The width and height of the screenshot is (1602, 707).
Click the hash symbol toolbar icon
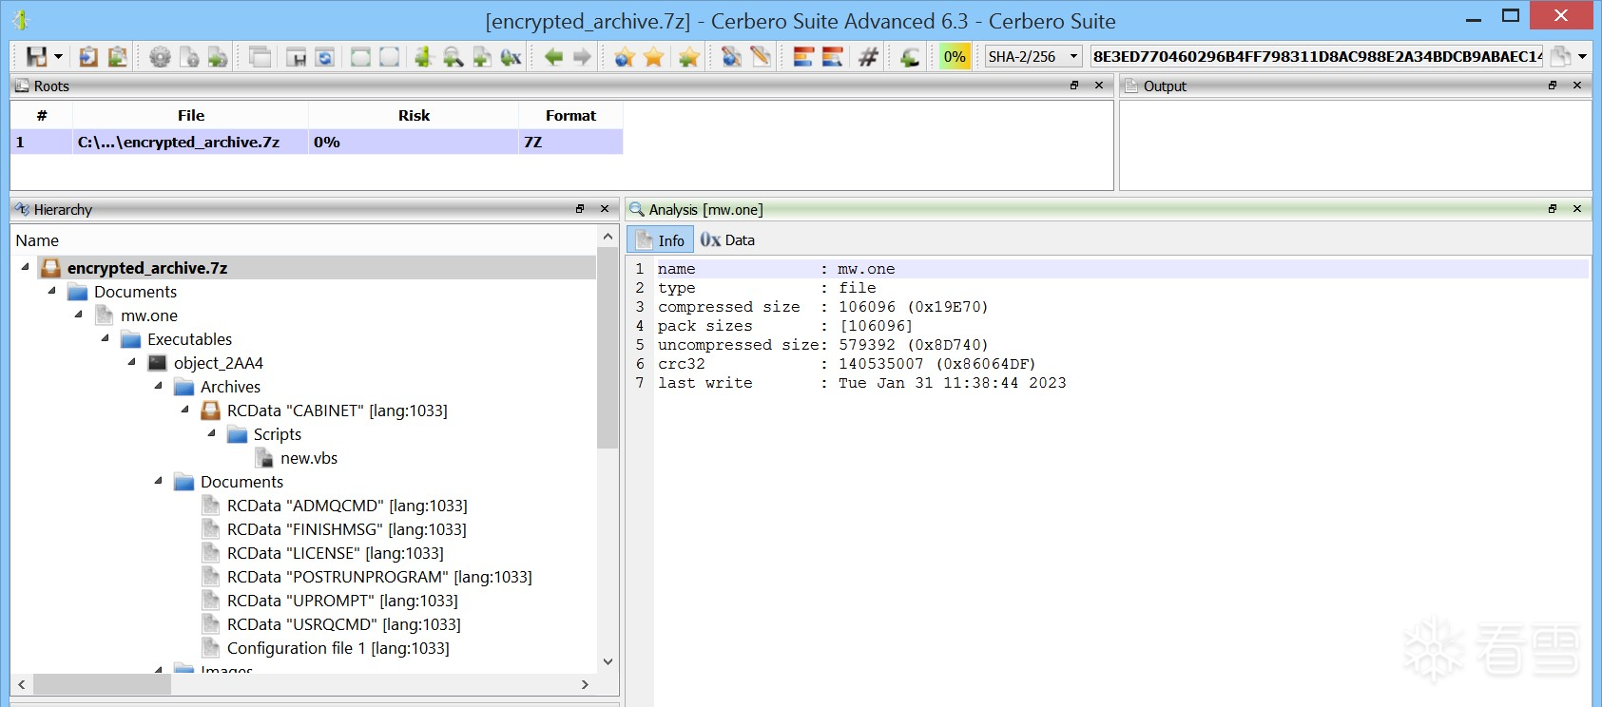click(868, 57)
